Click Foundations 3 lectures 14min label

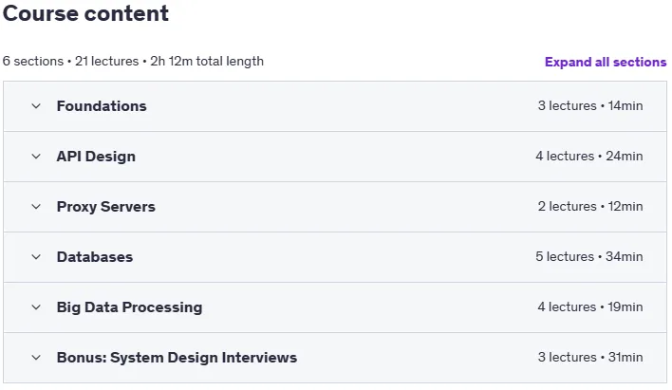[x=590, y=106]
